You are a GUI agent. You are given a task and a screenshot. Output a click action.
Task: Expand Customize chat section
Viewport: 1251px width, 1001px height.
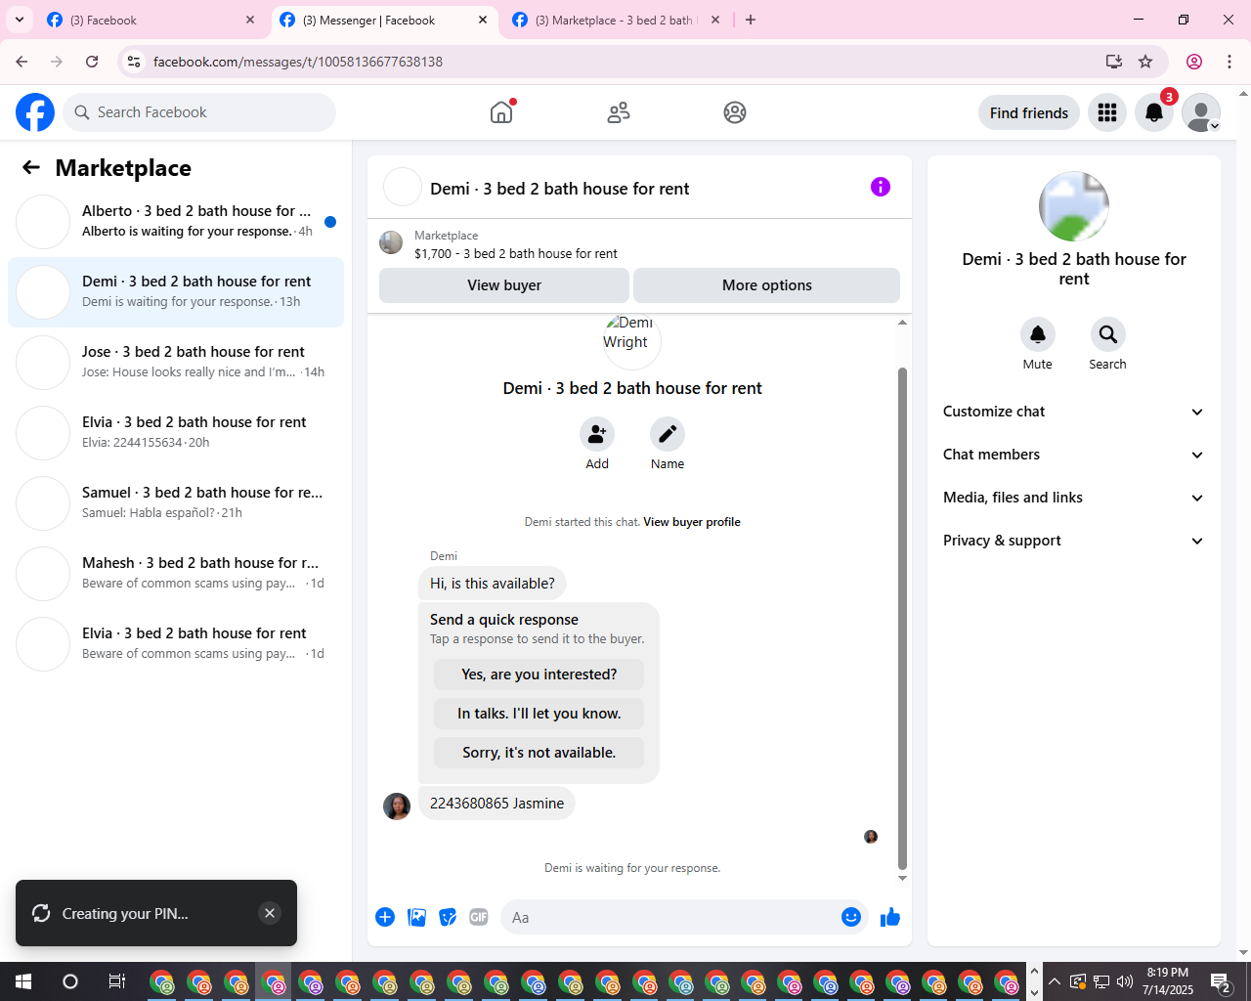1074,412
